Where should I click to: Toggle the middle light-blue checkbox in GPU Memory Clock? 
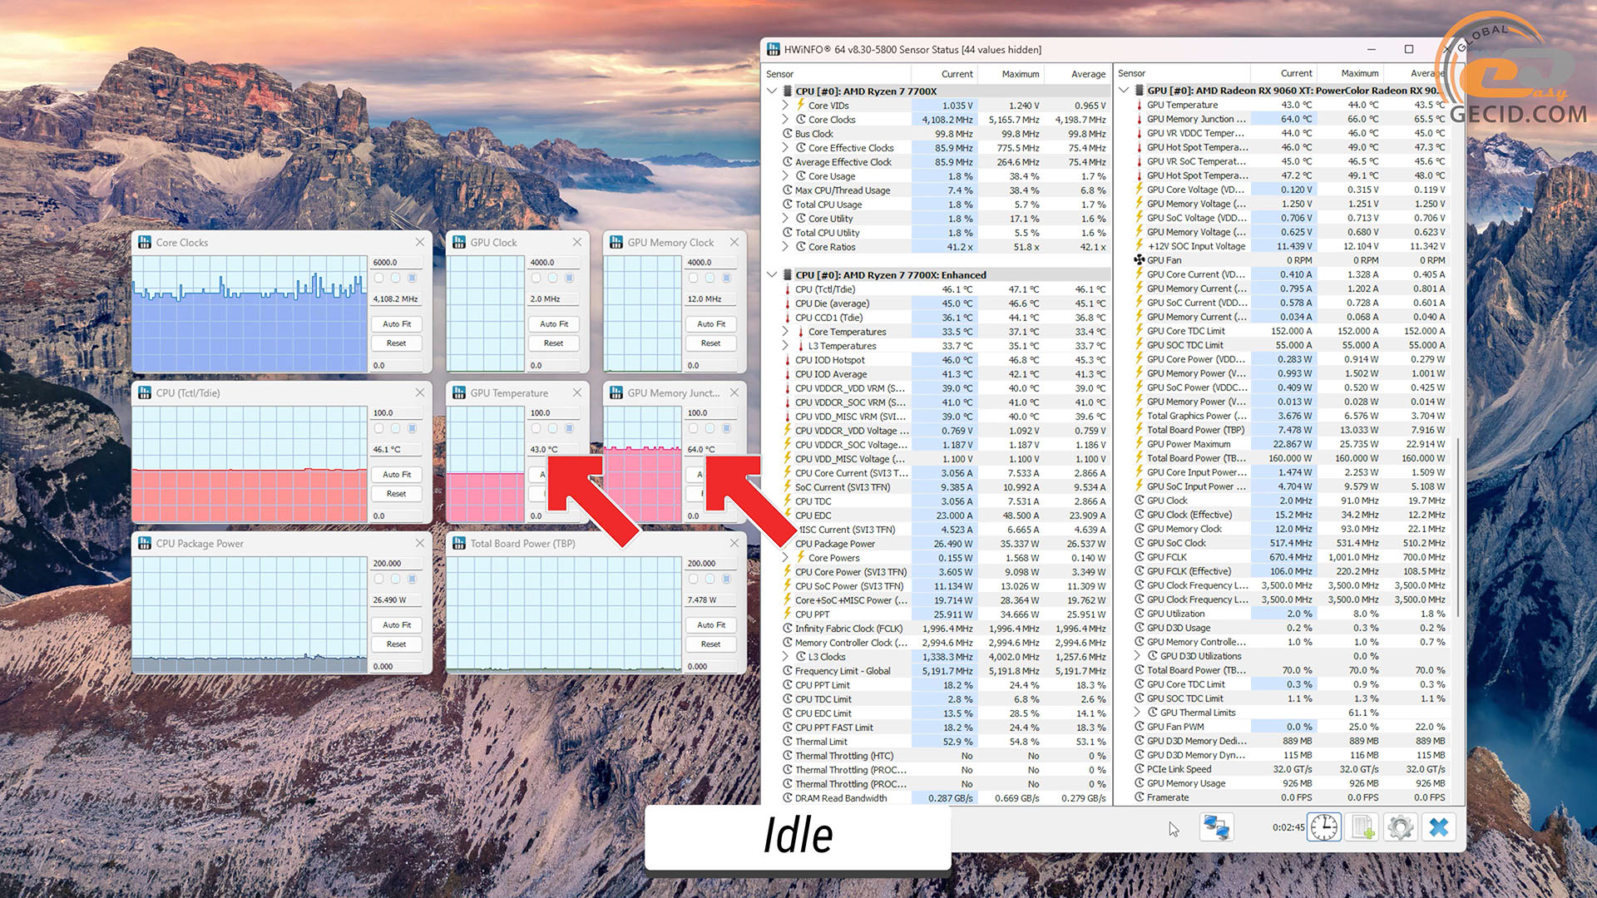[710, 279]
